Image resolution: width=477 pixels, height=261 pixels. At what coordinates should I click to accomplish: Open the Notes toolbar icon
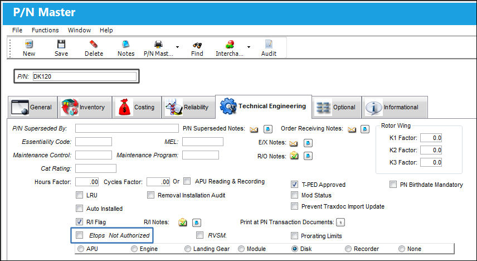pos(125,44)
